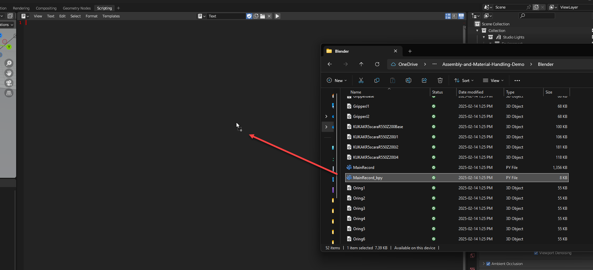Open the Sort dropdown in File Explorer
Image resolution: width=593 pixels, height=270 pixels.
[464, 81]
